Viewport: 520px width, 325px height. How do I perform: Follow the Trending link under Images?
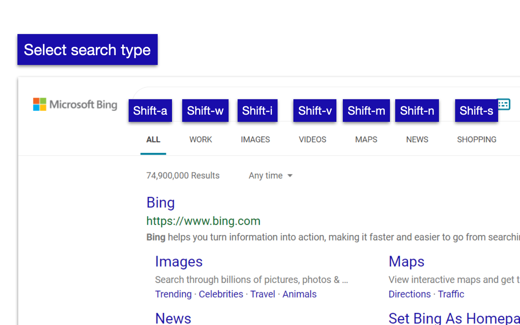173,294
